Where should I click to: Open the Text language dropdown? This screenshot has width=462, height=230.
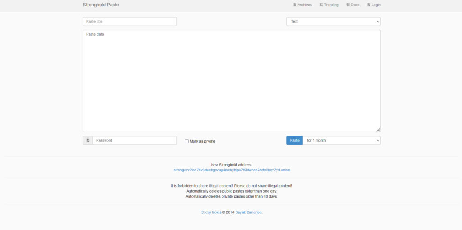point(333,22)
